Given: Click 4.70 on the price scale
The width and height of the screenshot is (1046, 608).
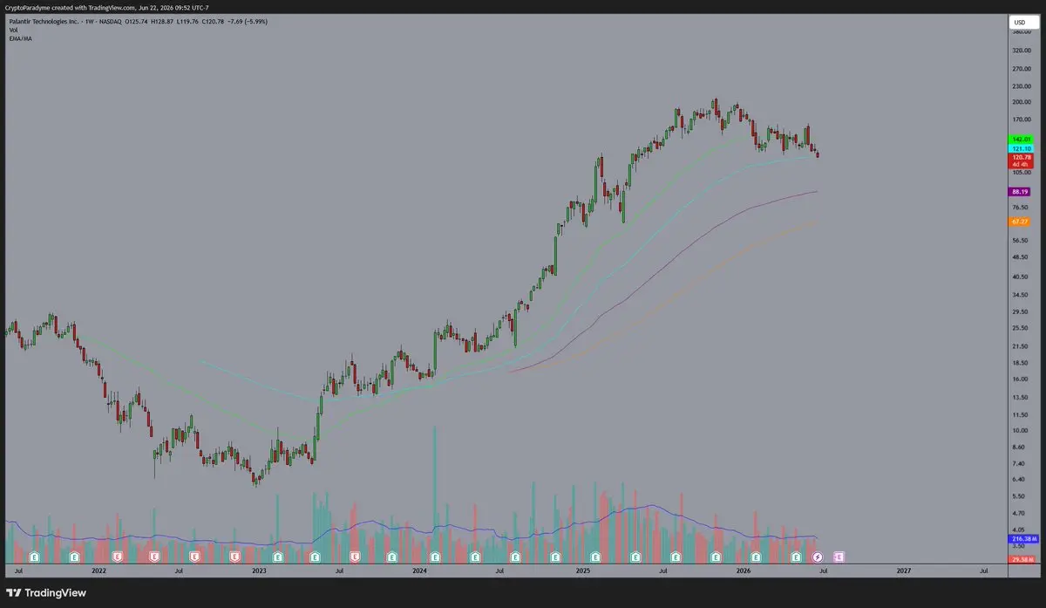Looking at the screenshot, I should click(x=1018, y=514).
